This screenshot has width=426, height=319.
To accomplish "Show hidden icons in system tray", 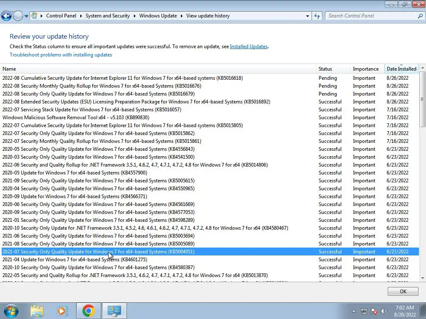I will [354, 311].
